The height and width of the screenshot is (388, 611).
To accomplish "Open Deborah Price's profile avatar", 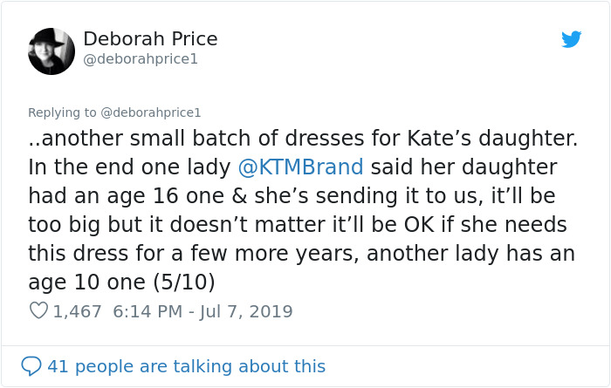I will (51, 51).
